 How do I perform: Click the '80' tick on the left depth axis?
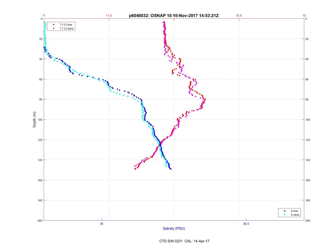tap(41, 99)
